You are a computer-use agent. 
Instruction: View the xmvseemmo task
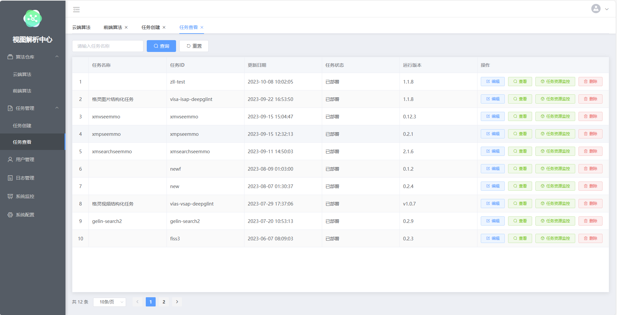click(520, 116)
